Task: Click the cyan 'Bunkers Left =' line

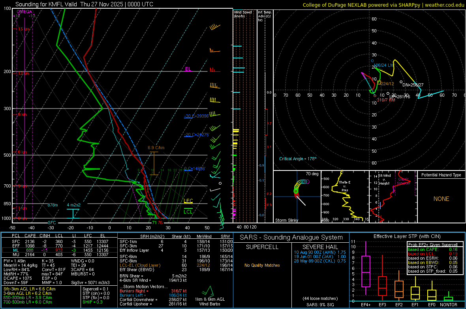Action: (153, 295)
